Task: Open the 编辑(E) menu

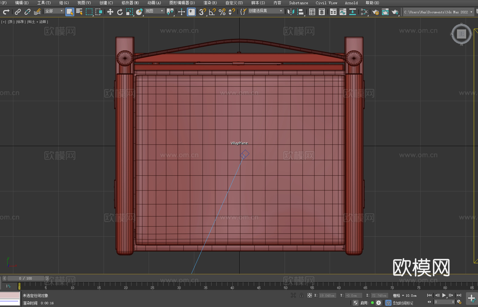Action: (22, 3)
